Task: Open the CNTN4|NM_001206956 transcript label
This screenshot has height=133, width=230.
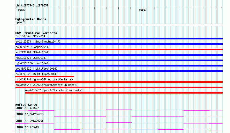Action: [29, 121]
